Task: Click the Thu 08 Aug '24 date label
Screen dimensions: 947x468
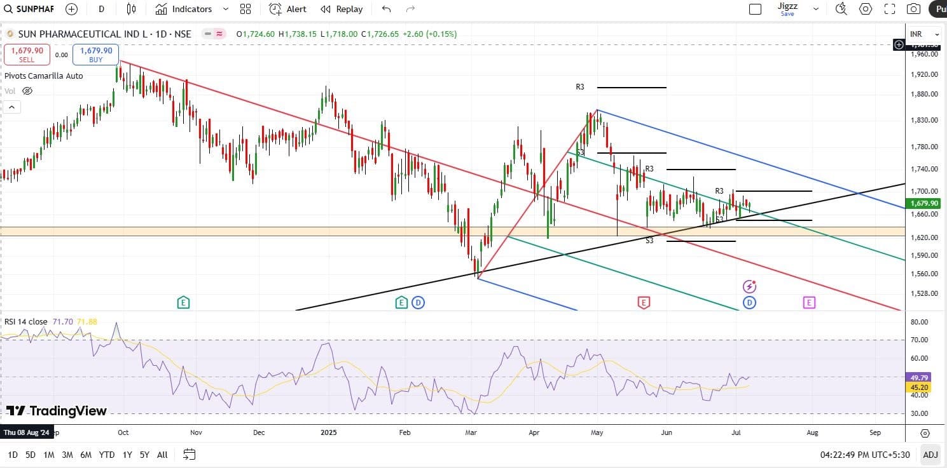Action: point(26,433)
